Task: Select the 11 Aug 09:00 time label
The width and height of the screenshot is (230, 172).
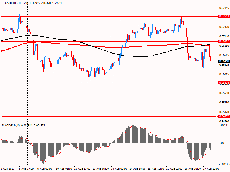Action: pos(101,169)
